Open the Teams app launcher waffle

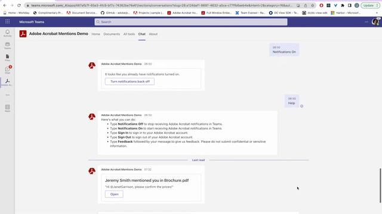pos(8,21)
